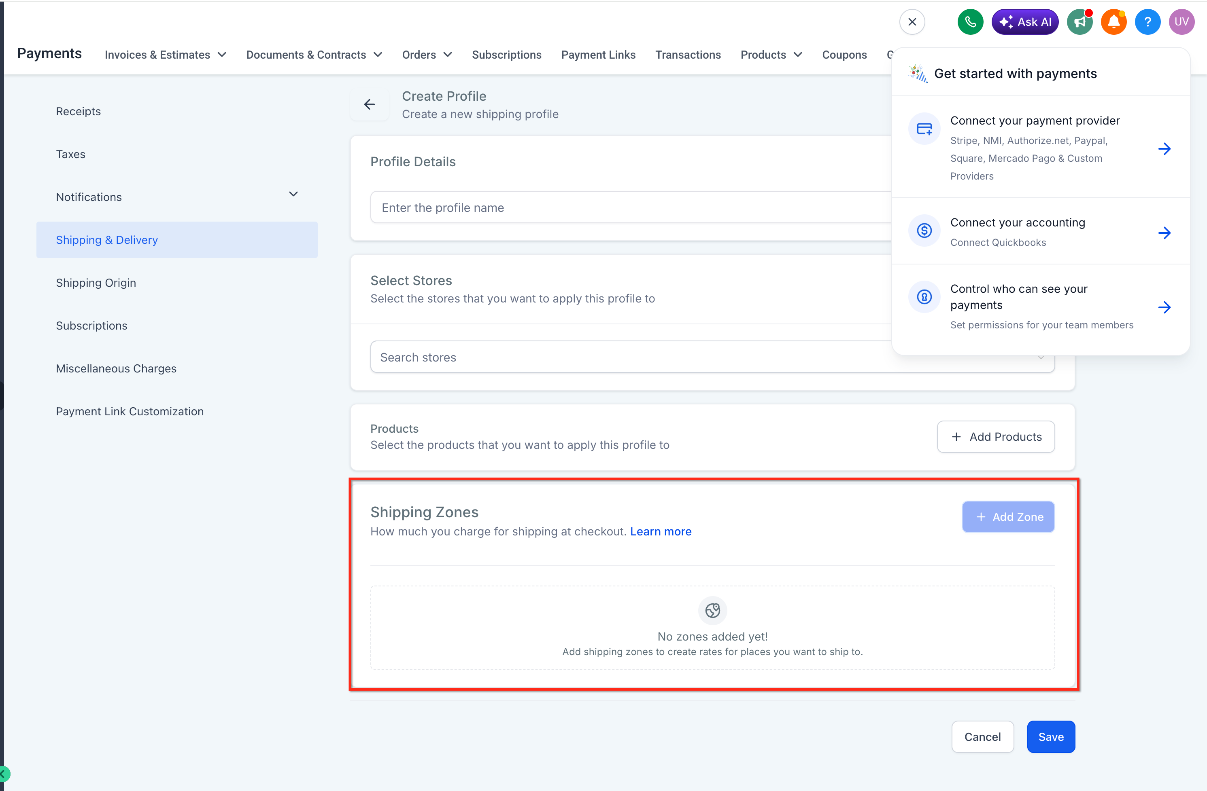This screenshot has width=1207, height=791.
Task: Open the UV user avatar menu
Action: pyautogui.click(x=1181, y=22)
